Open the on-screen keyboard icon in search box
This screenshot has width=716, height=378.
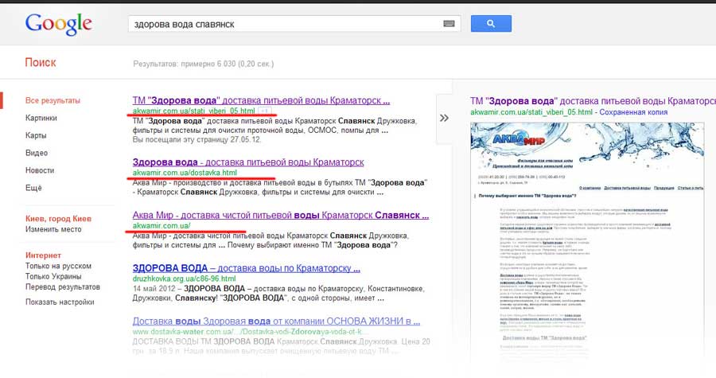tap(449, 24)
